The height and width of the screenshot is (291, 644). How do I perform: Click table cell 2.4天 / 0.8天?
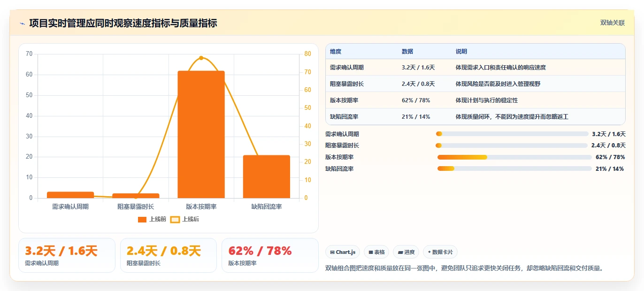pyautogui.click(x=418, y=84)
